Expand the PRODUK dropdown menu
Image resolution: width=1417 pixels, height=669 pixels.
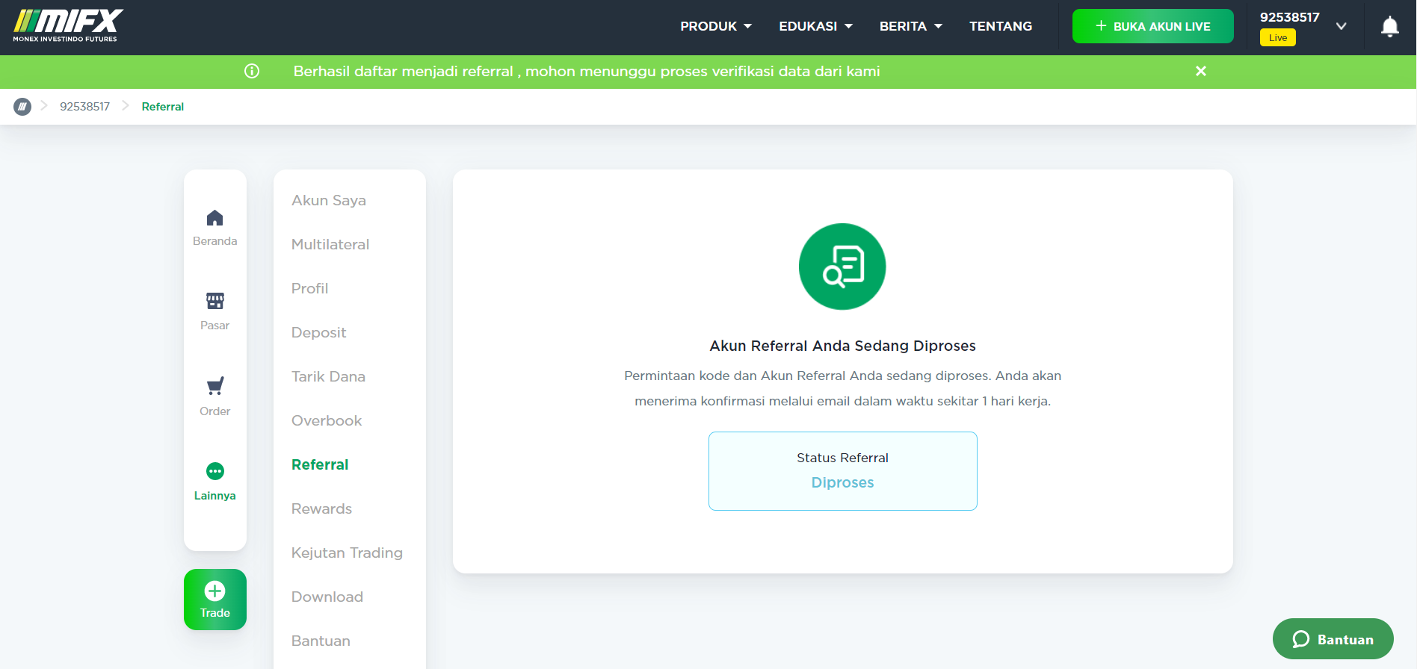point(716,26)
